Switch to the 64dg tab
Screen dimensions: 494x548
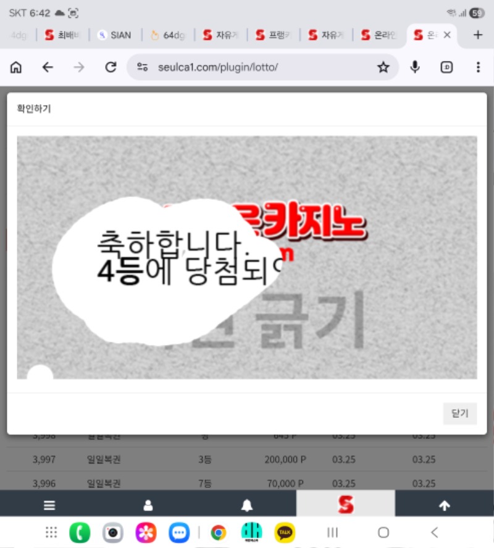tap(168, 35)
